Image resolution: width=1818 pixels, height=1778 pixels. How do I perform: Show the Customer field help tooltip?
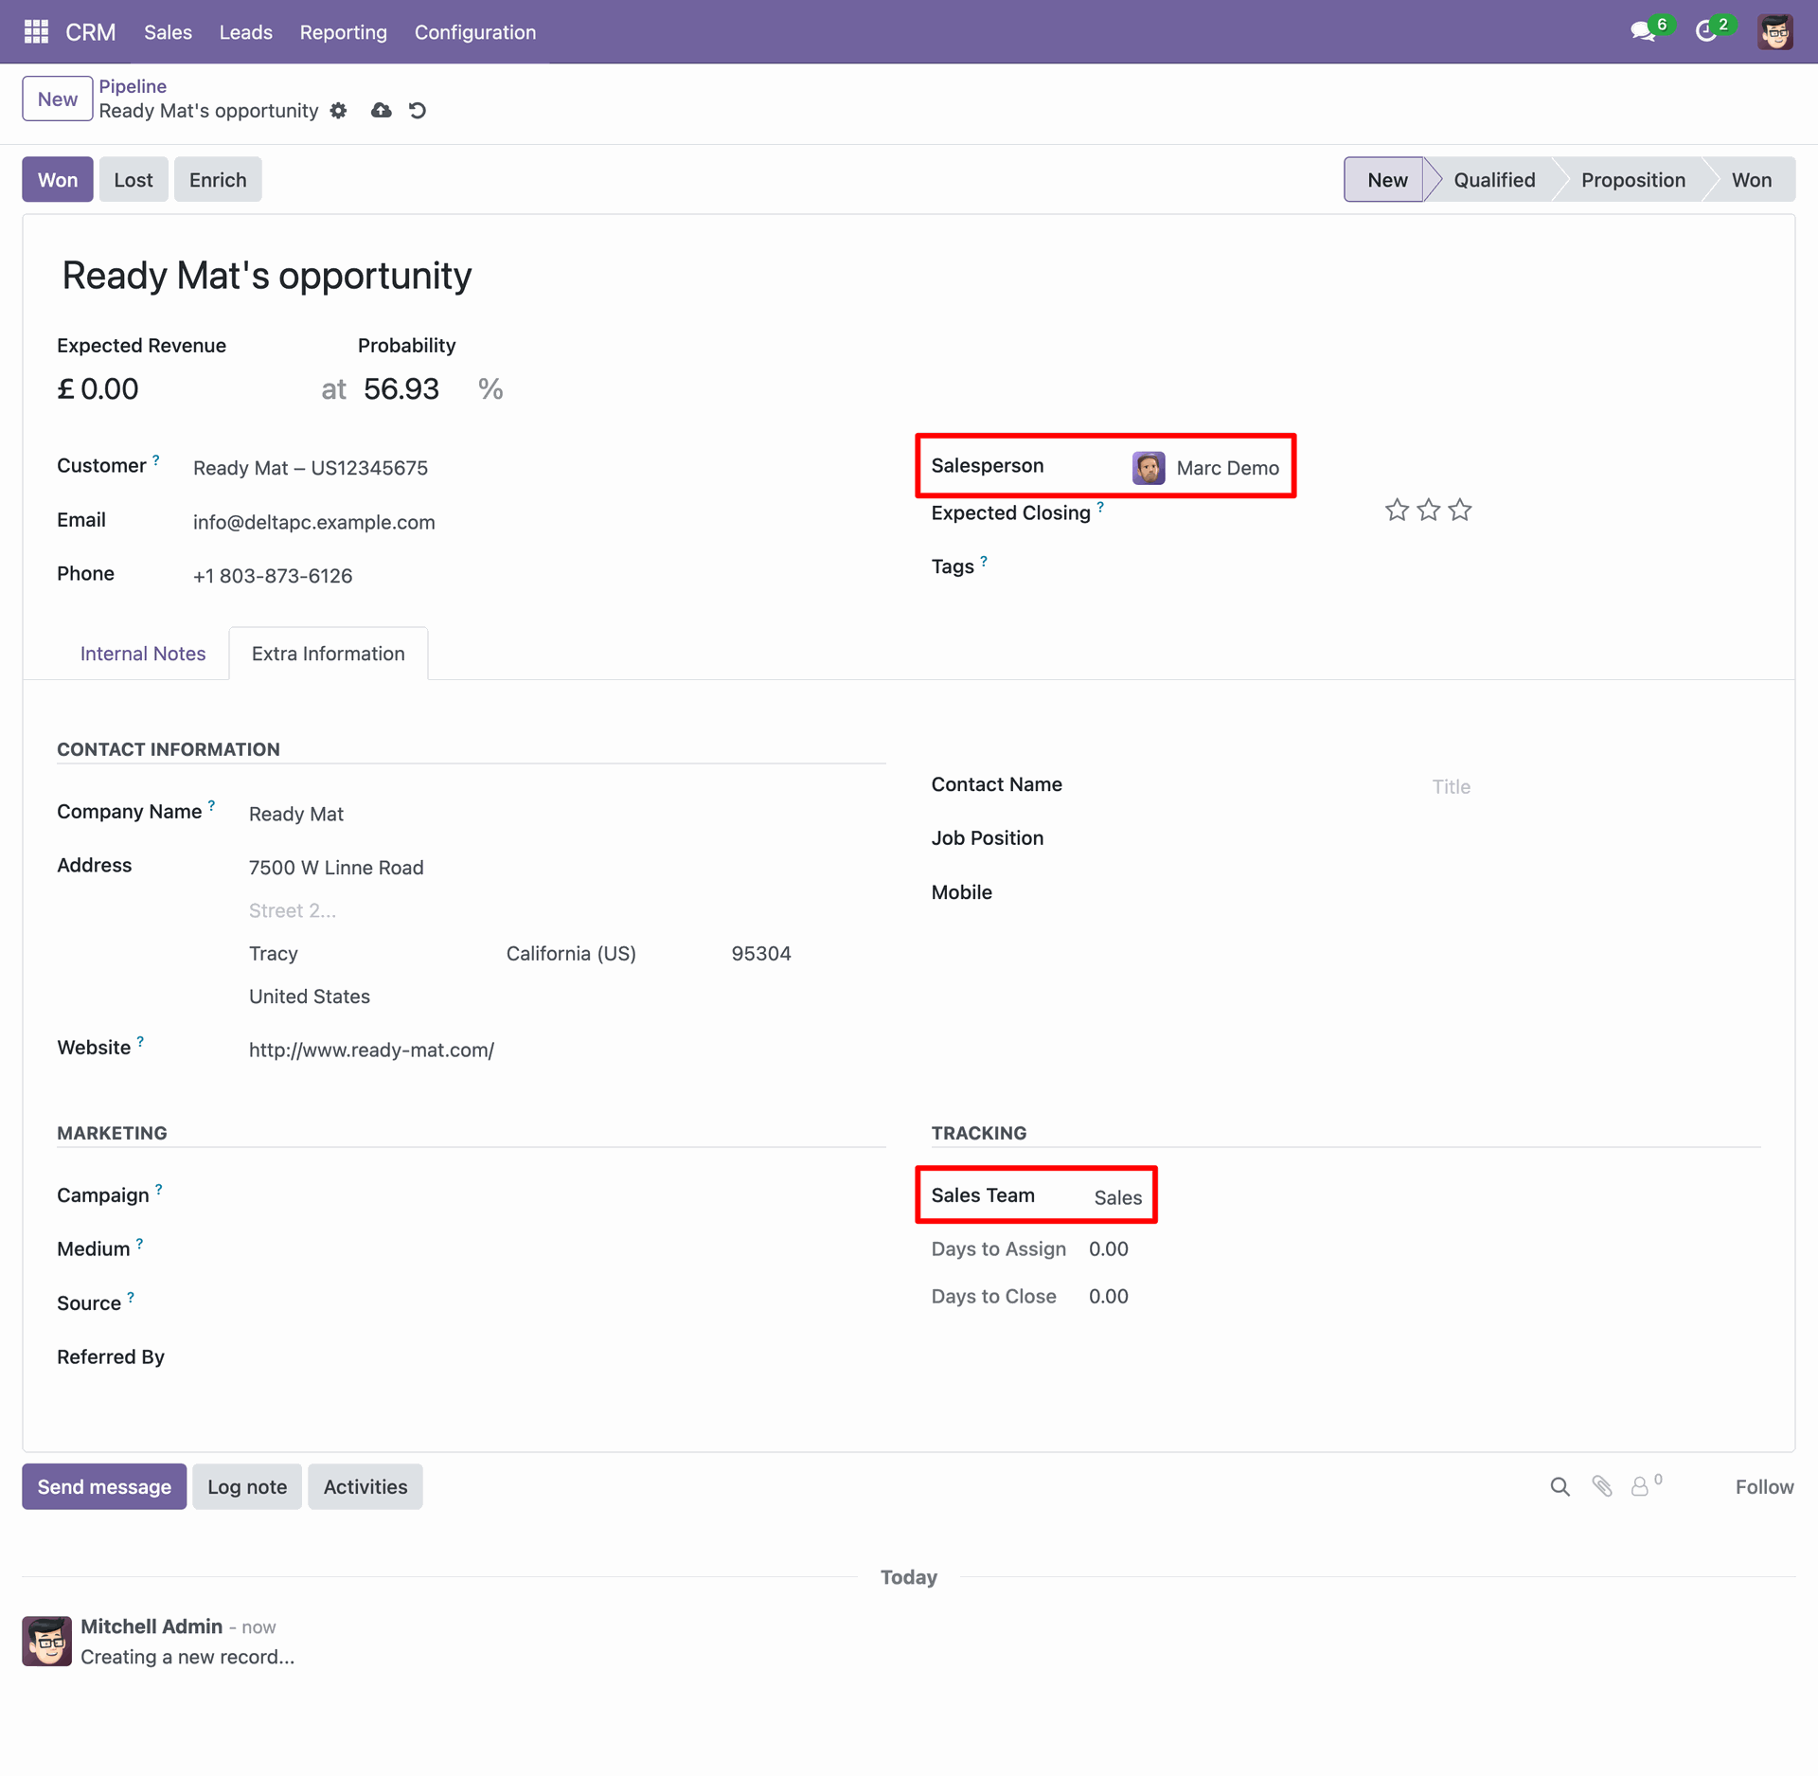coord(156,459)
